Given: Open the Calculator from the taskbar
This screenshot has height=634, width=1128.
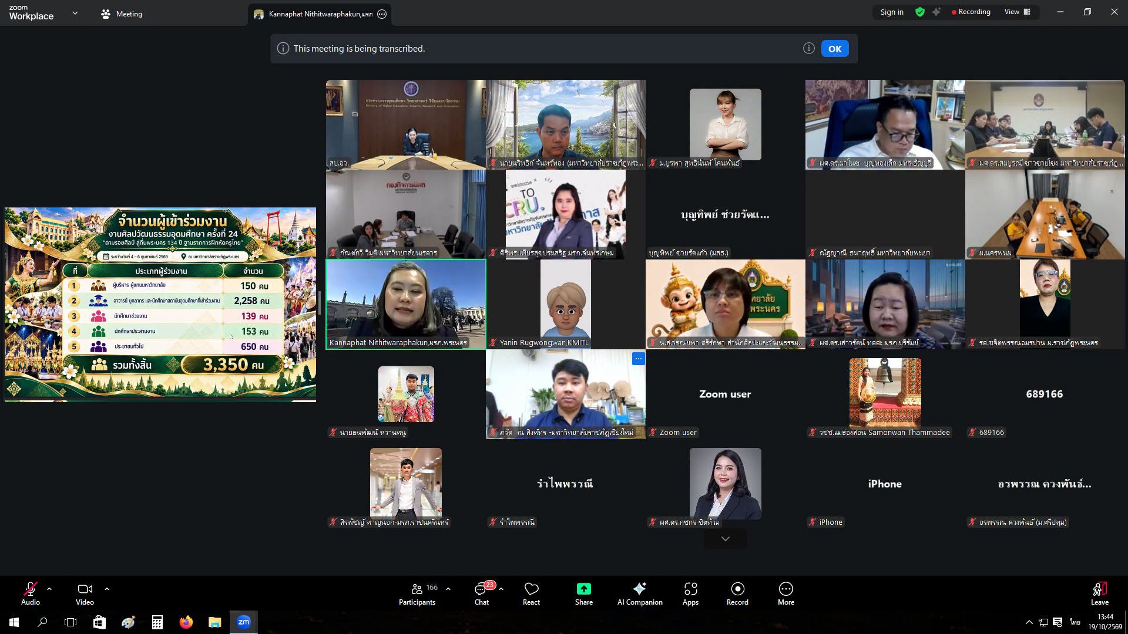Looking at the screenshot, I should 157,622.
